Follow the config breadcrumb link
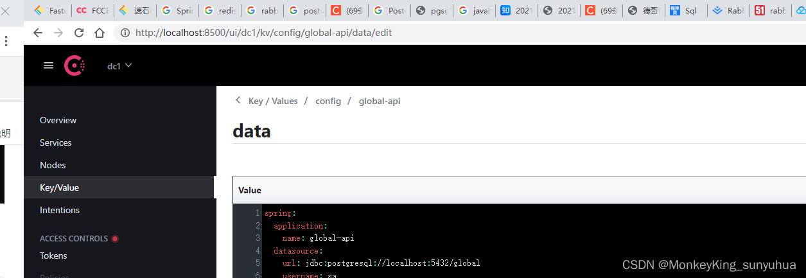The height and width of the screenshot is (278, 806). [328, 101]
